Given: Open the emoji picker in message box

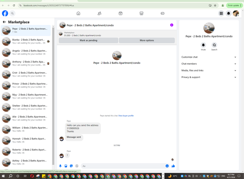Looking at the screenshot, I should 167,166.
